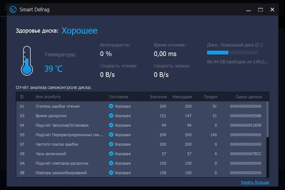Click the ID cell 0A

tap(22, 163)
